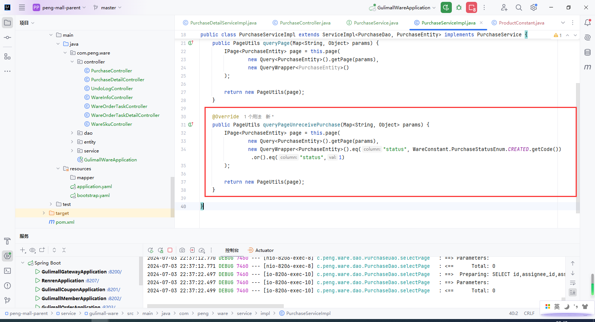Open IDE settings gear

tap(534, 7)
